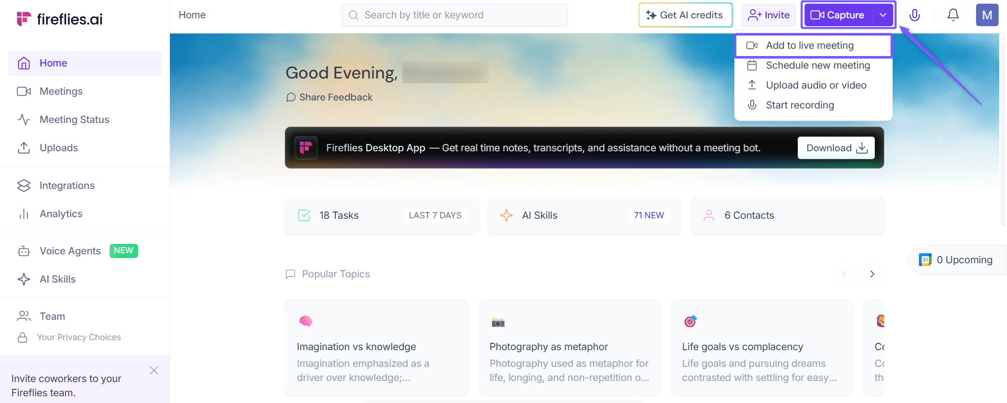The image size is (1007, 403).
Task: Go to Uploads in the sidebar
Action: tap(58, 148)
